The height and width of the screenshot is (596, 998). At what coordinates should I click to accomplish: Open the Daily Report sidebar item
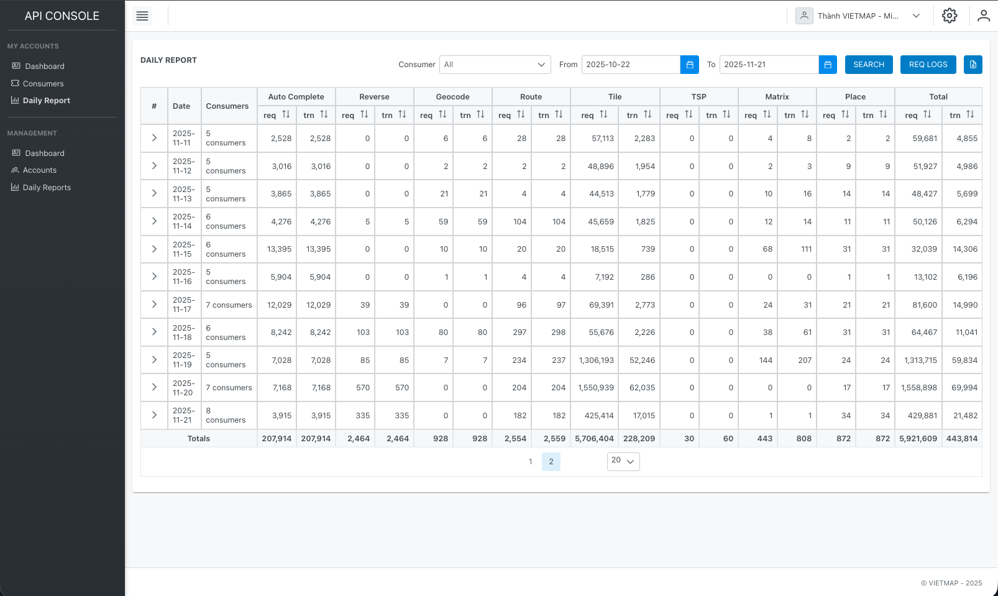tap(15, 100)
